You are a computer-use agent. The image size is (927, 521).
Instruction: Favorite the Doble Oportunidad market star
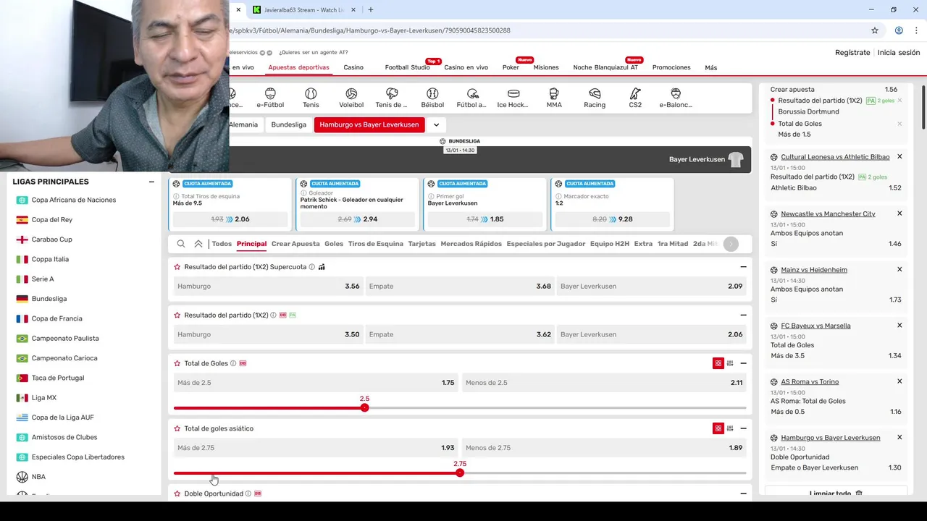(177, 494)
